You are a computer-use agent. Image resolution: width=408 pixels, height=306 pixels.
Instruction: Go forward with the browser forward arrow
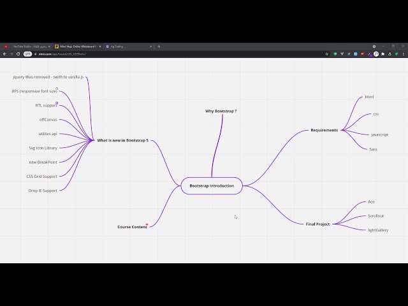[x=11, y=54]
